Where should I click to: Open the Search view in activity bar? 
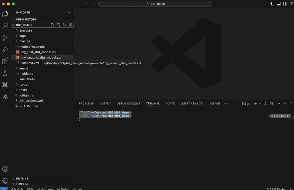click(x=5, y=26)
